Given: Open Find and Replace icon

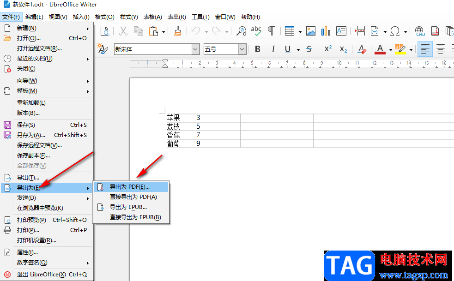Looking at the screenshot, I should click(x=241, y=31).
